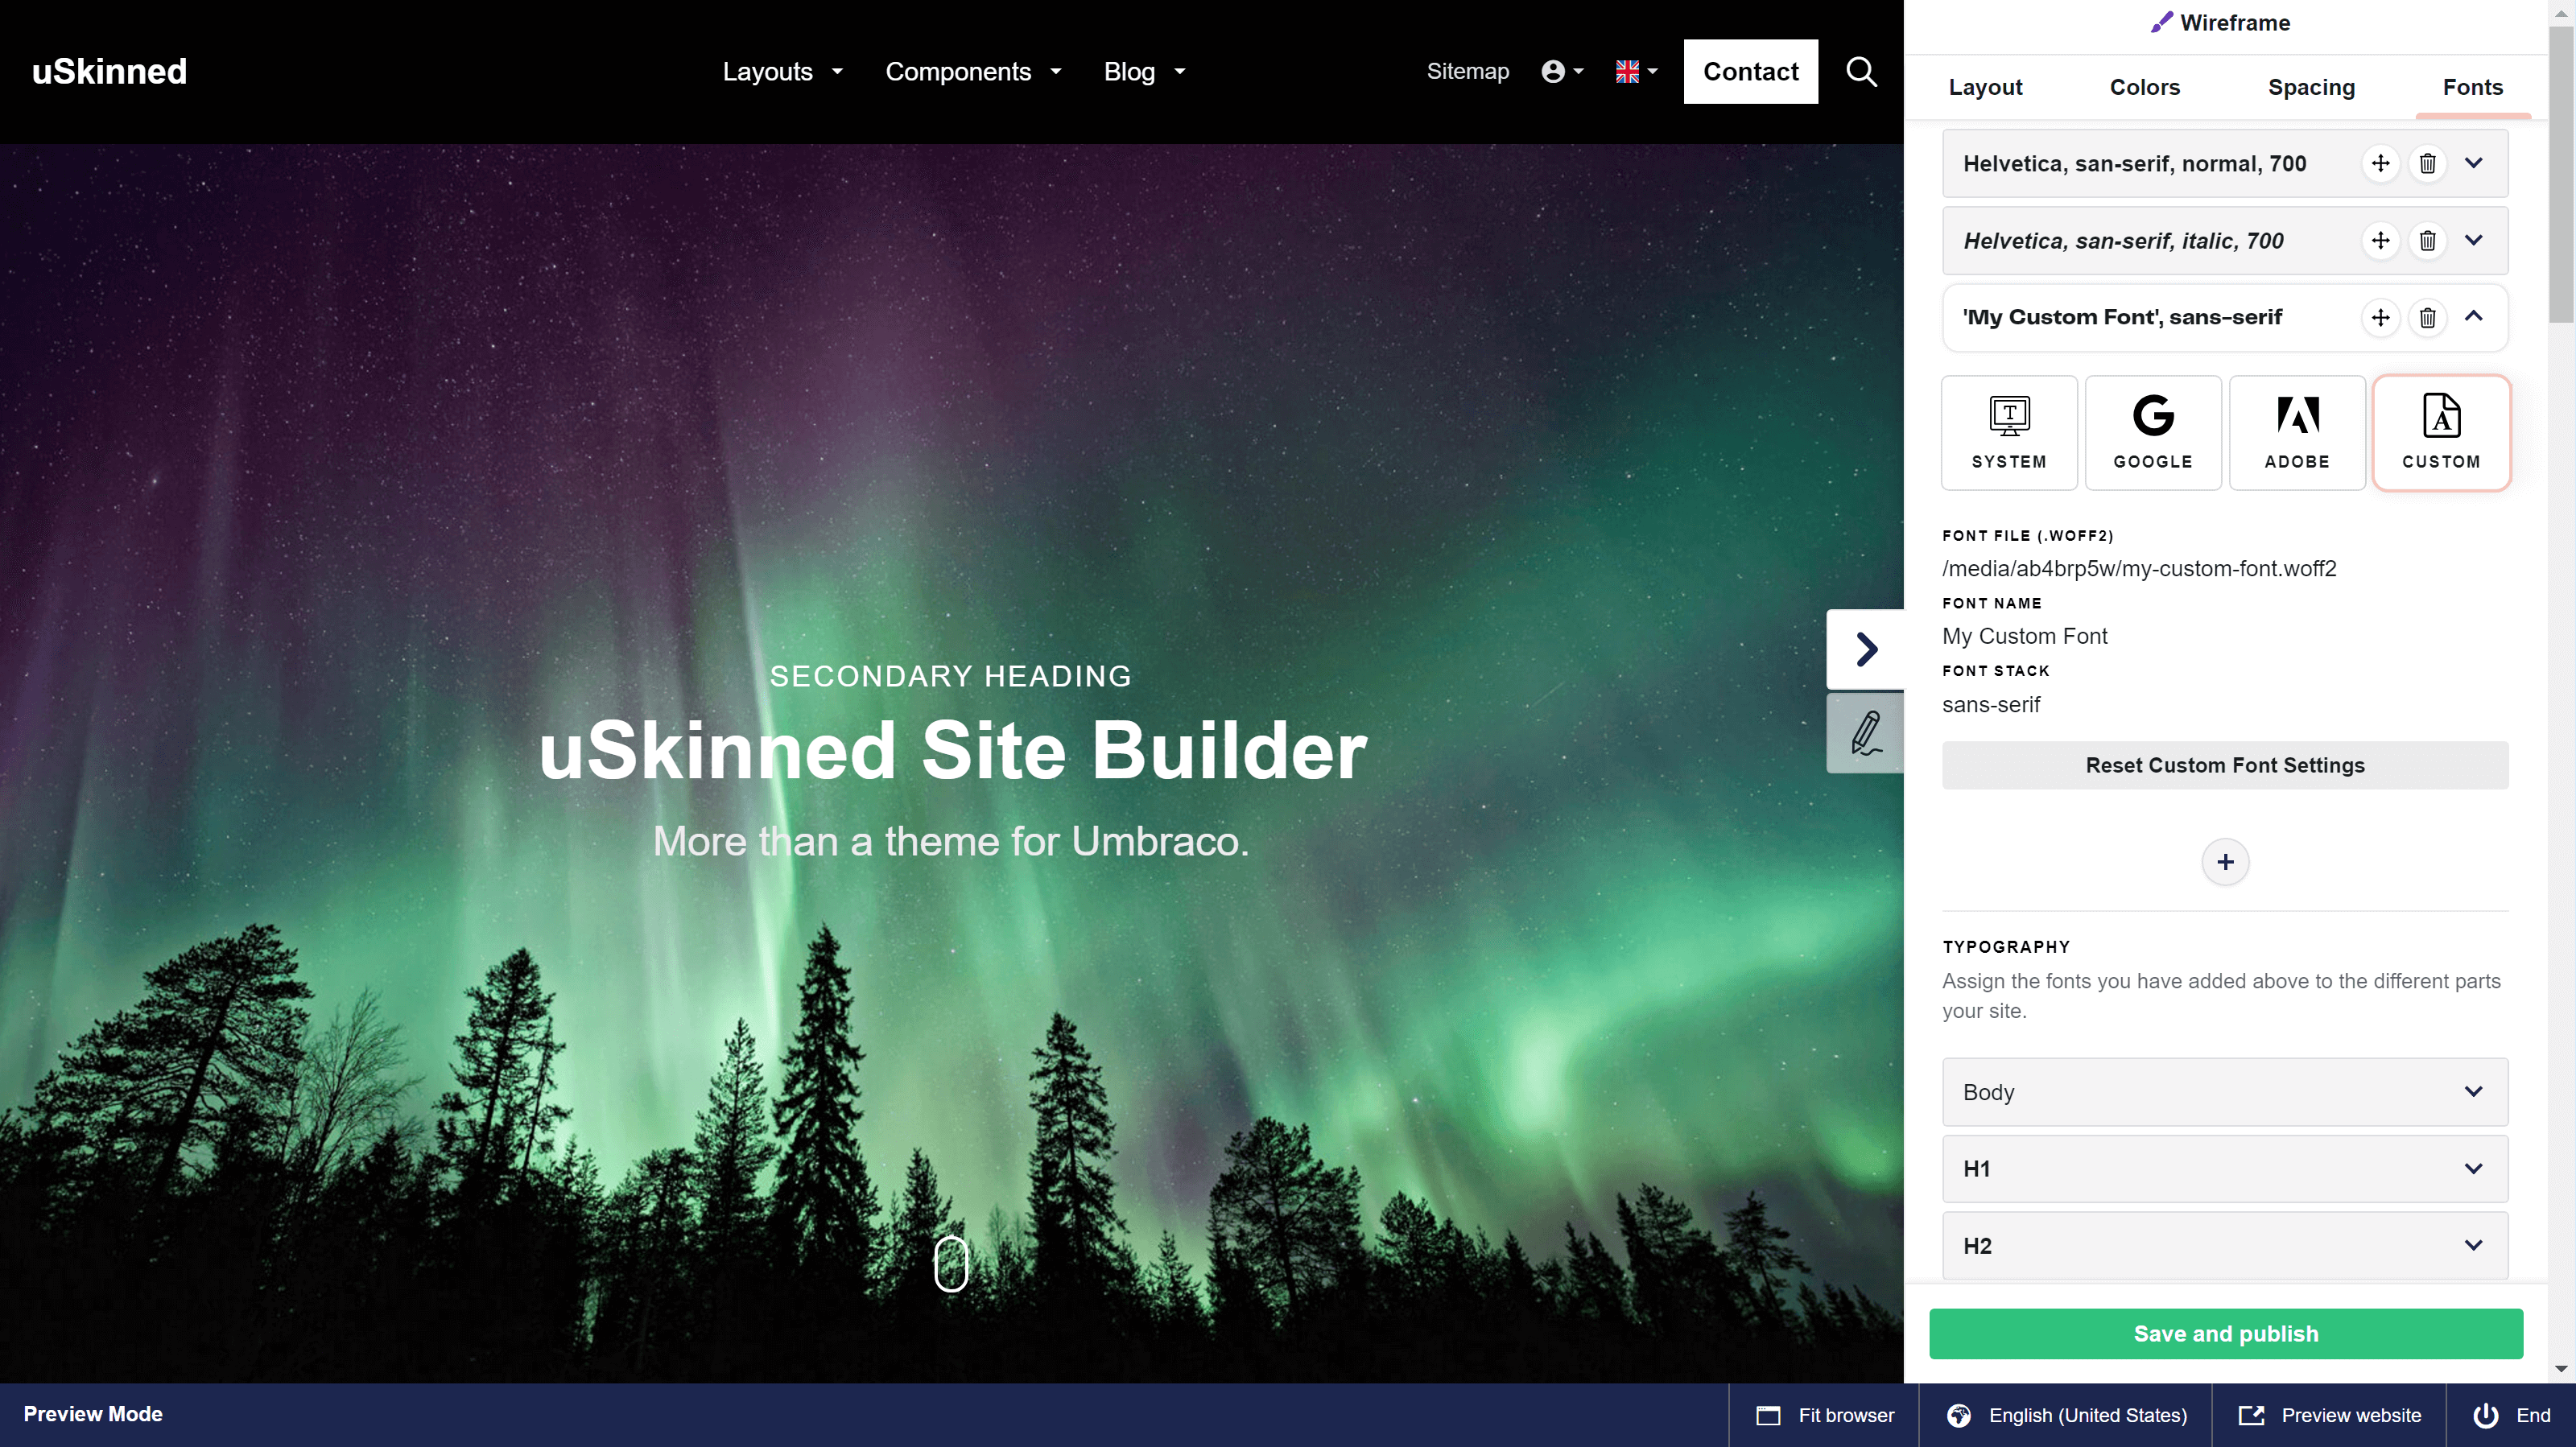Choose the Google font source
2576x1447 pixels.
(x=2153, y=432)
